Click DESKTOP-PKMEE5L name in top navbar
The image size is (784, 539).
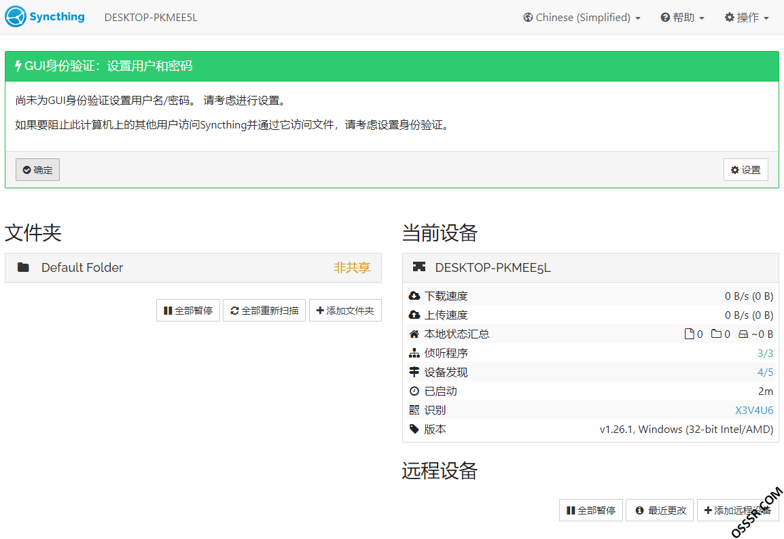tap(151, 18)
